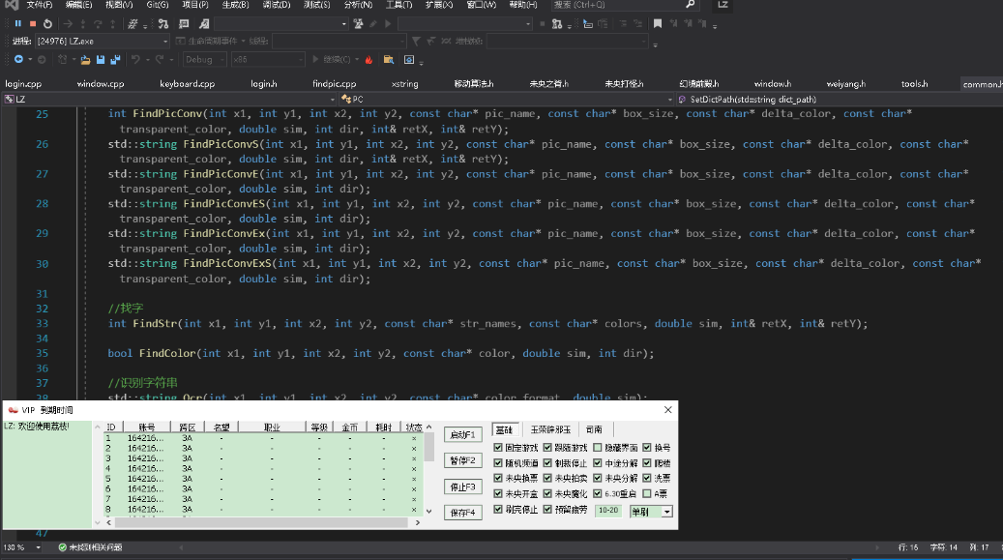
Task: Click the navigate backward arrow icon
Action: click(18, 60)
